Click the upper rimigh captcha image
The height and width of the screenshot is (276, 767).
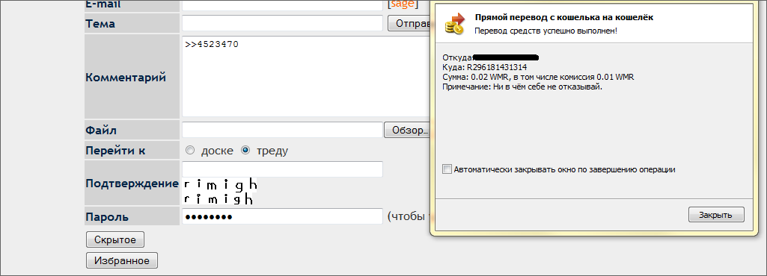coord(220,184)
